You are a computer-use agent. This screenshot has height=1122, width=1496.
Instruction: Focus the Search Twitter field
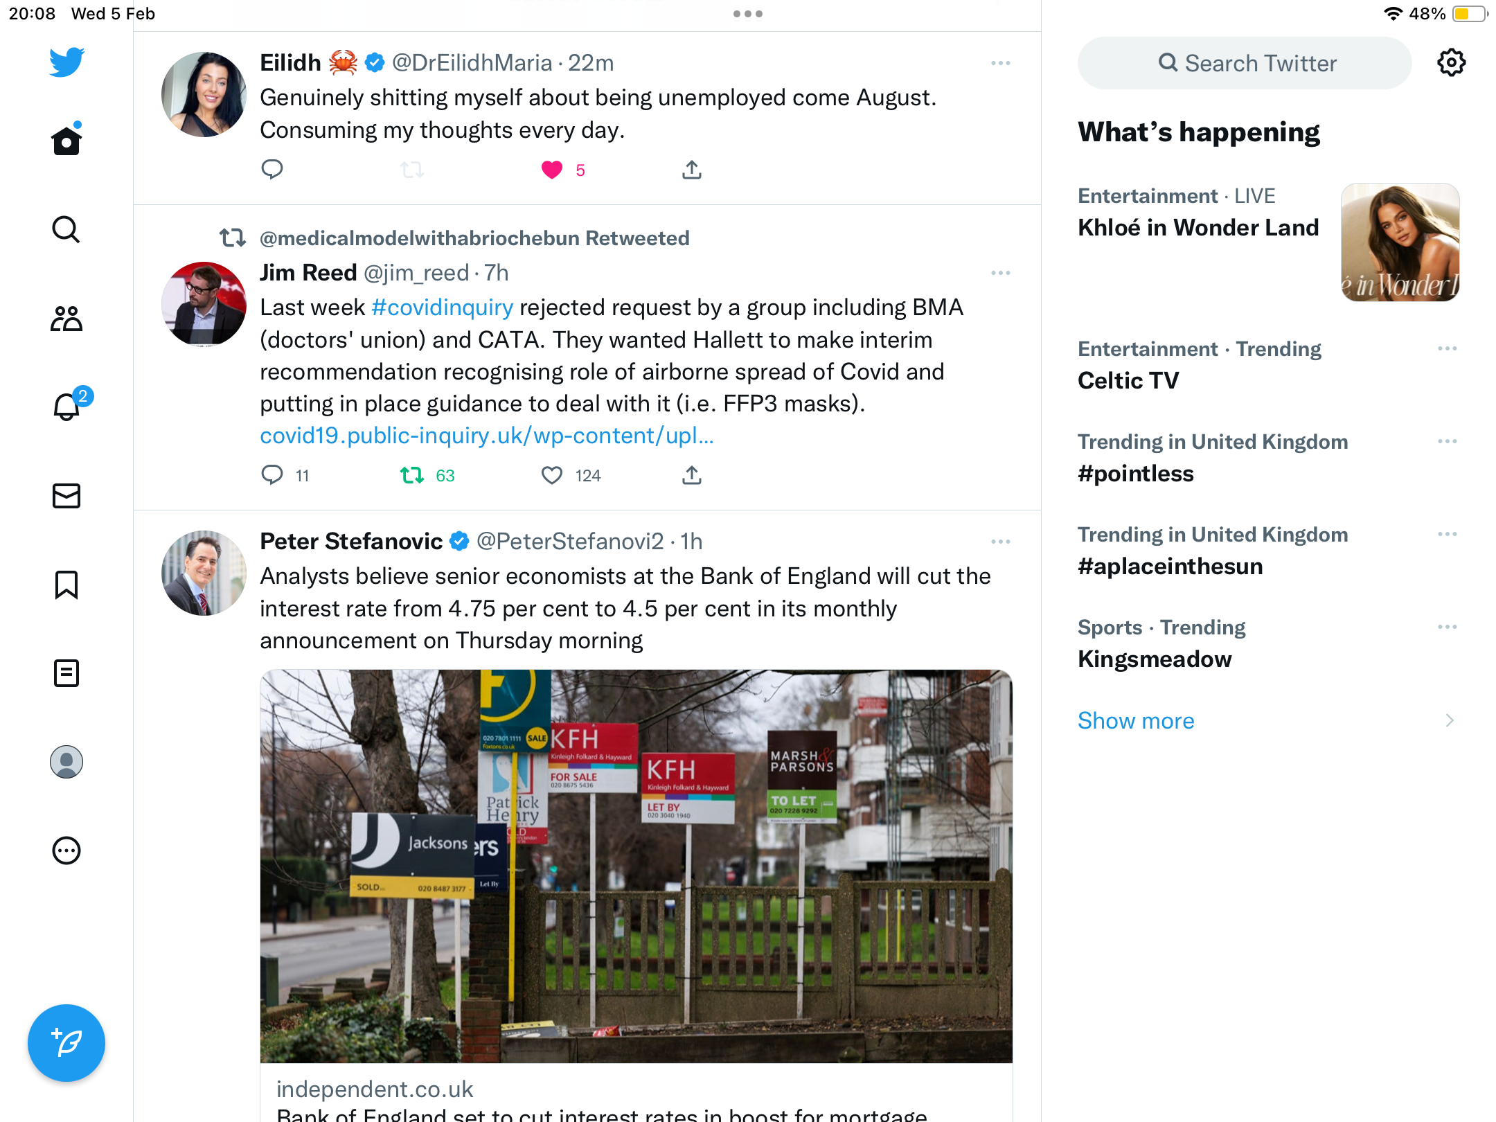pos(1245,63)
